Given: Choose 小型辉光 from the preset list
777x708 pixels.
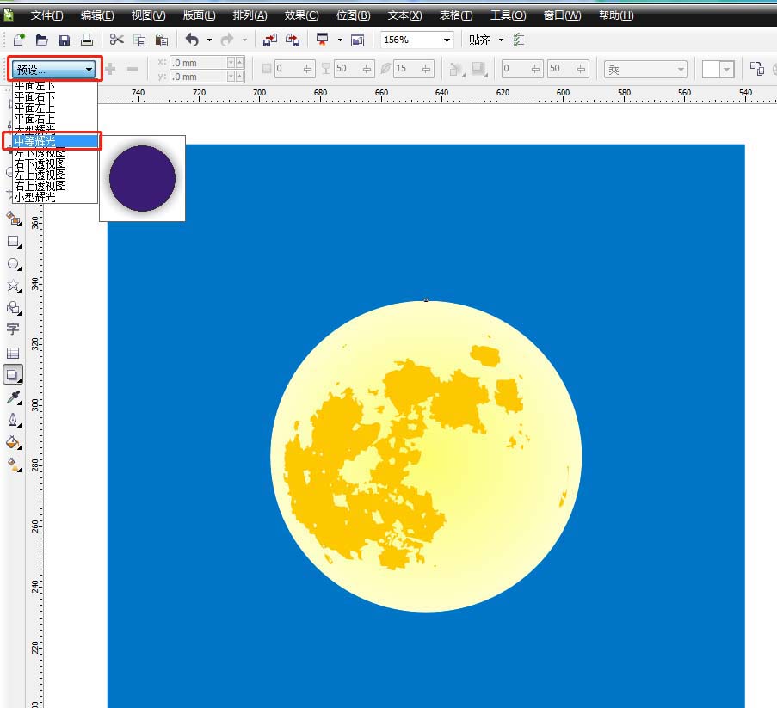Looking at the screenshot, I should 35,197.
